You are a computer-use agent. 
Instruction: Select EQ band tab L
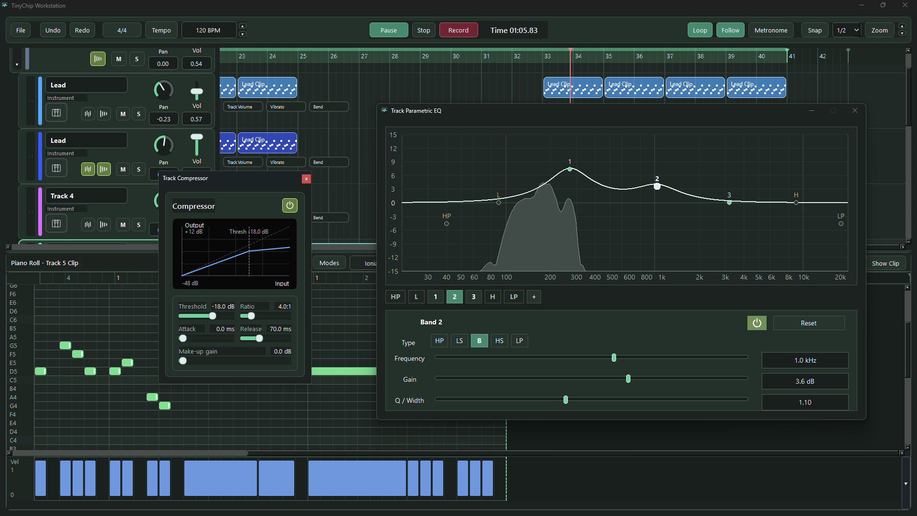coord(416,297)
